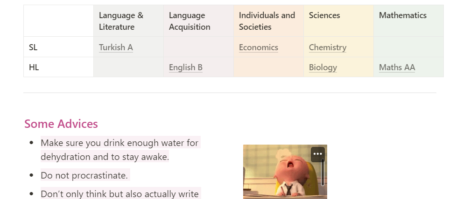Open the three-dots menu on the image
Viewport: 456px width, 199px height.
point(318,154)
